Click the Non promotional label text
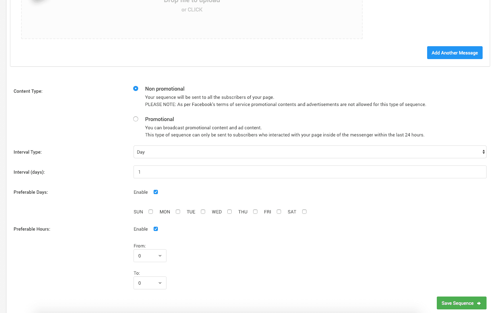Image resolution: width=493 pixels, height=313 pixels. pos(165,89)
